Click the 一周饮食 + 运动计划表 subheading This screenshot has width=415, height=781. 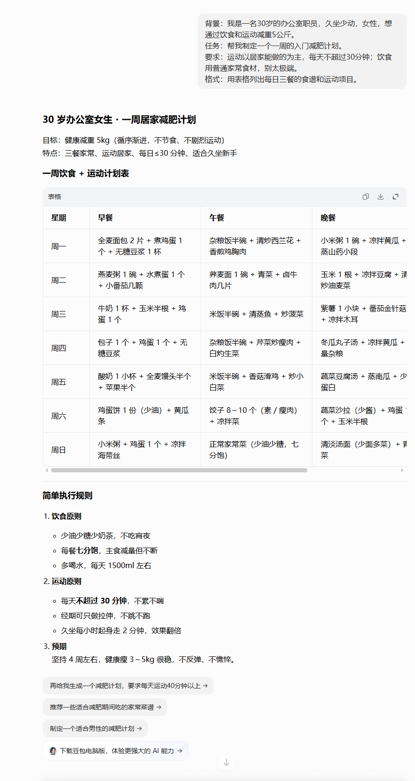pos(86,173)
